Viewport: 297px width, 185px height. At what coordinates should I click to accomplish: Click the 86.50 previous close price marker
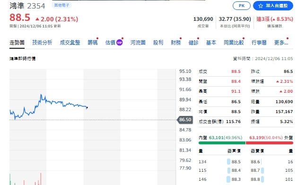tap(185, 120)
